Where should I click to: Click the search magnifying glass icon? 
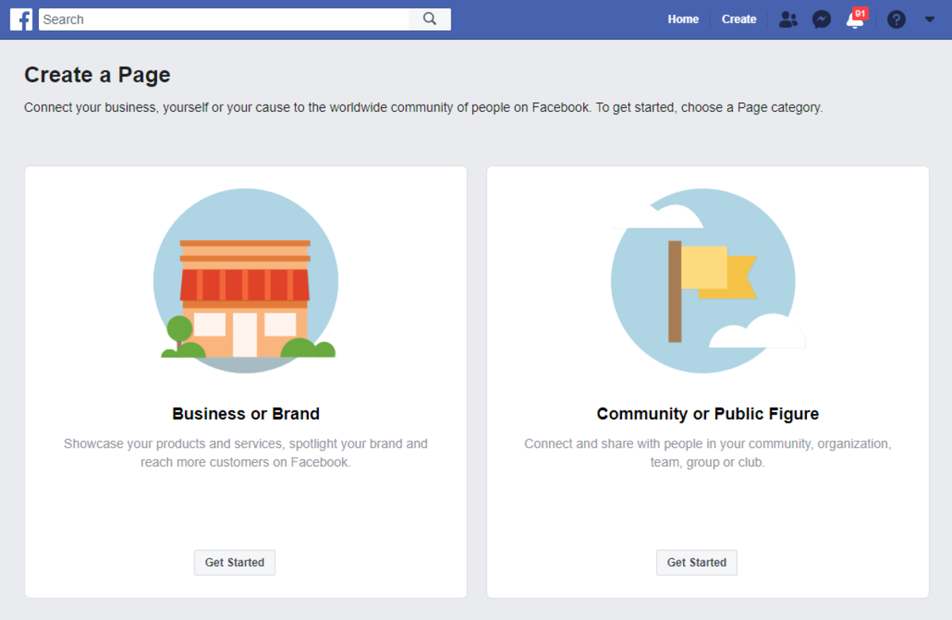(x=428, y=19)
